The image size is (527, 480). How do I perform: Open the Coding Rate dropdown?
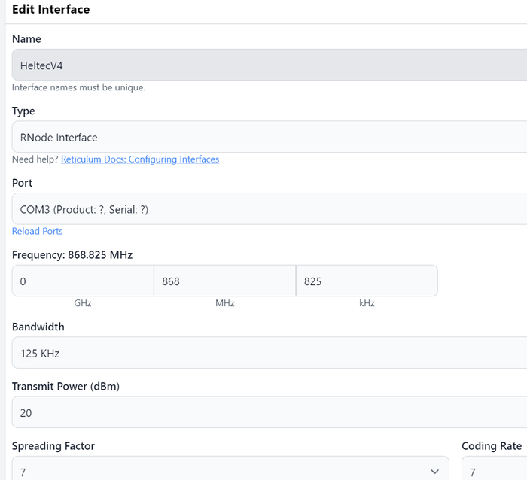(x=493, y=472)
